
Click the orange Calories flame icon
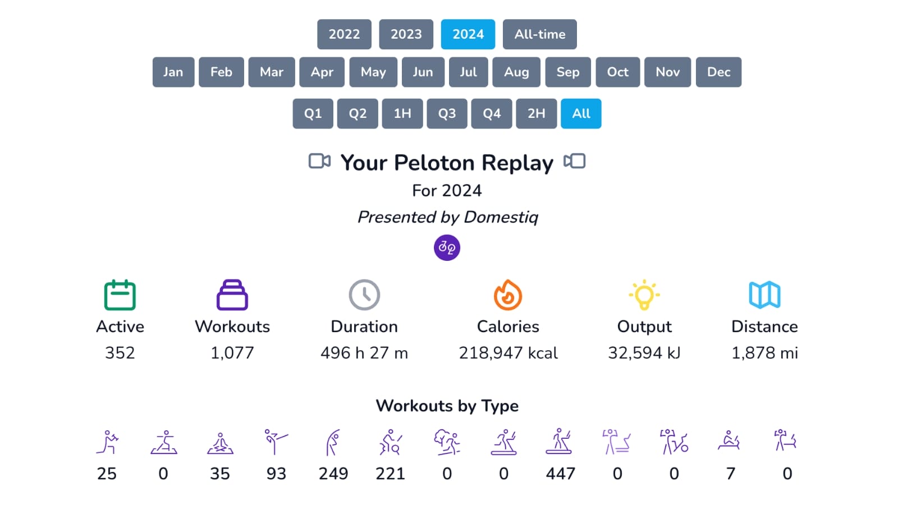coord(508,295)
